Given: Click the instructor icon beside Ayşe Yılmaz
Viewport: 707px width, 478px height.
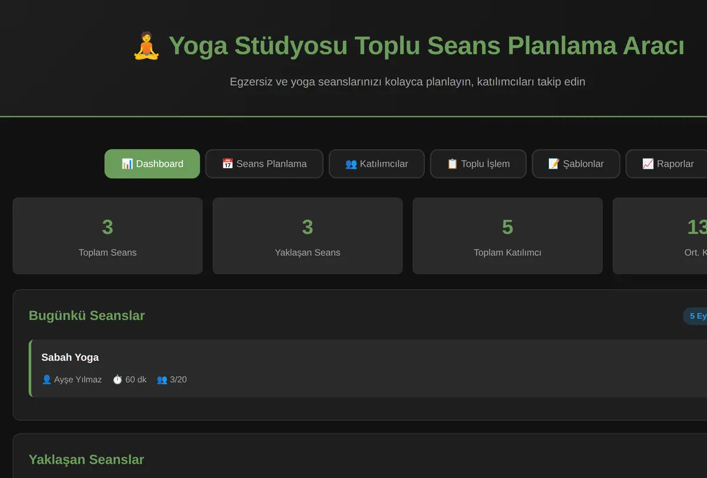Looking at the screenshot, I should [x=47, y=380].
